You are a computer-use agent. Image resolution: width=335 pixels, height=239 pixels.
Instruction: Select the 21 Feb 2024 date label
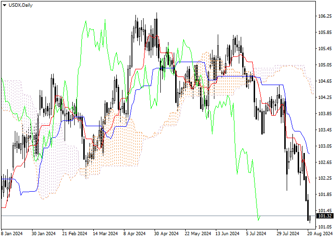75,234
